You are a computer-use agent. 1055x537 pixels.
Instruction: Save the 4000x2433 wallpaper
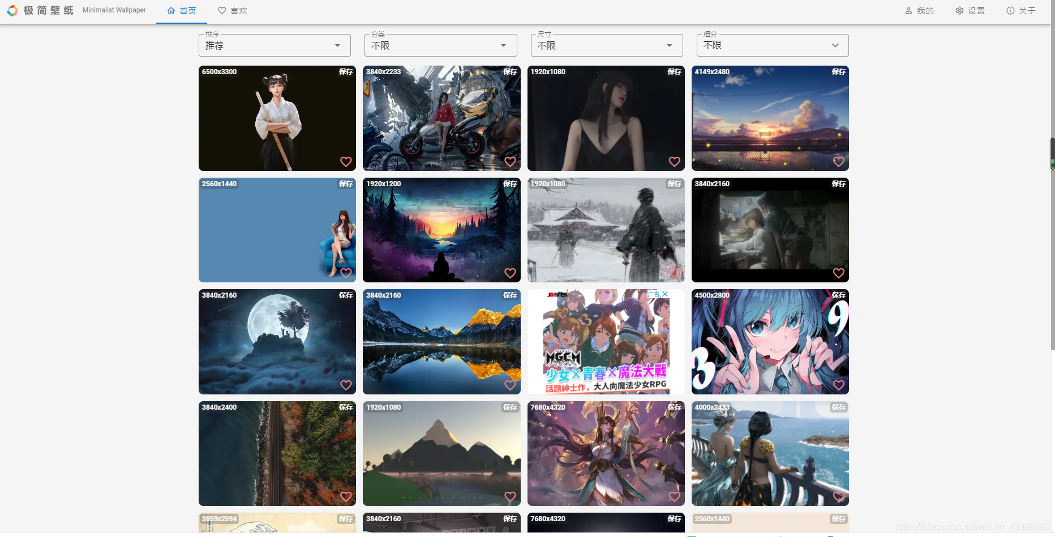coord(839,407)
